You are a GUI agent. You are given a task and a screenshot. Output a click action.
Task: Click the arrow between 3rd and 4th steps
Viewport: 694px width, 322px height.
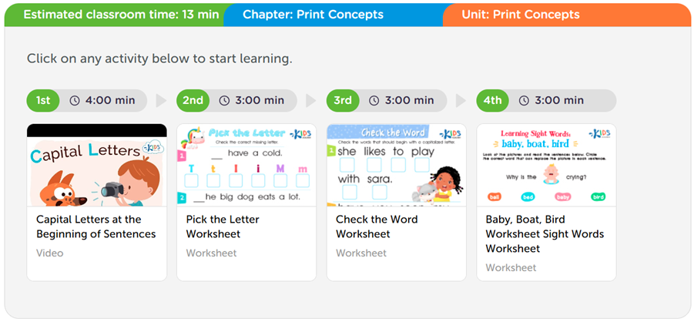pyautogui.click(x=461, y=101)
